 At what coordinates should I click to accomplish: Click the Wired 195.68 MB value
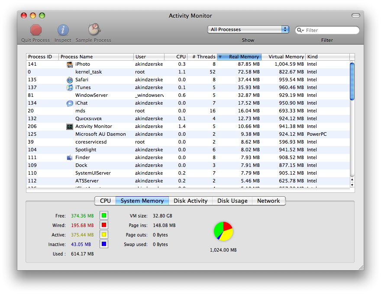[x=82, y=225]
